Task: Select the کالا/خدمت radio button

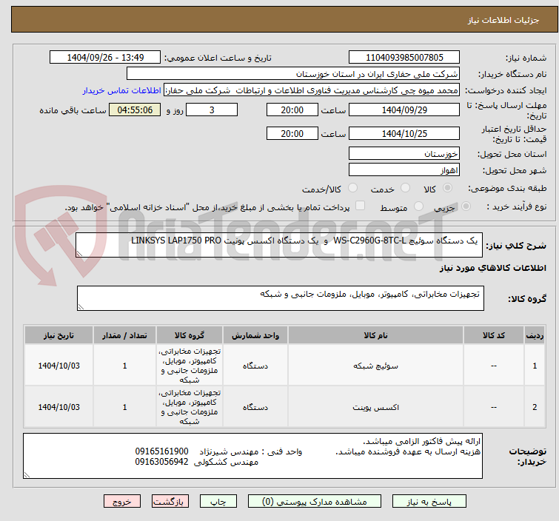Action: pyautogui.click(x=352, y=188)
